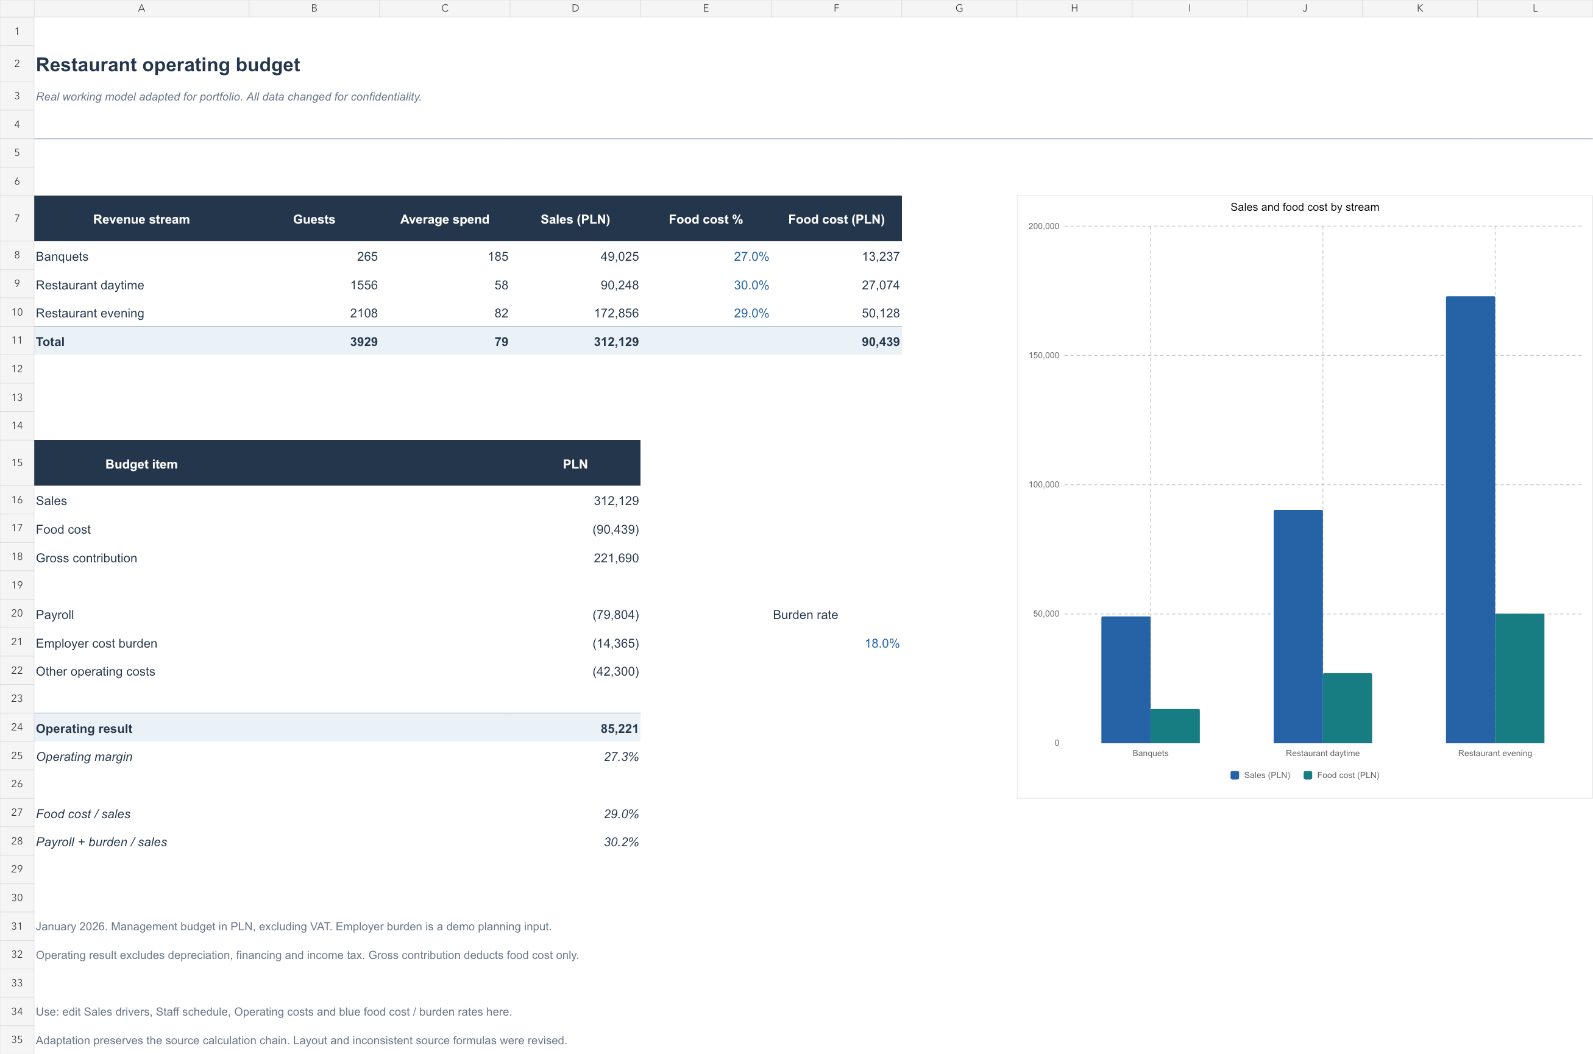Click the 'Average spend' header cell
This screenshot has width=1593, height=1054.
tap(444, 219)
